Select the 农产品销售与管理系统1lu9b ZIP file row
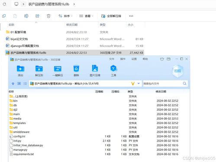Viewport: 216px width, 162px height. pos(74,53)
